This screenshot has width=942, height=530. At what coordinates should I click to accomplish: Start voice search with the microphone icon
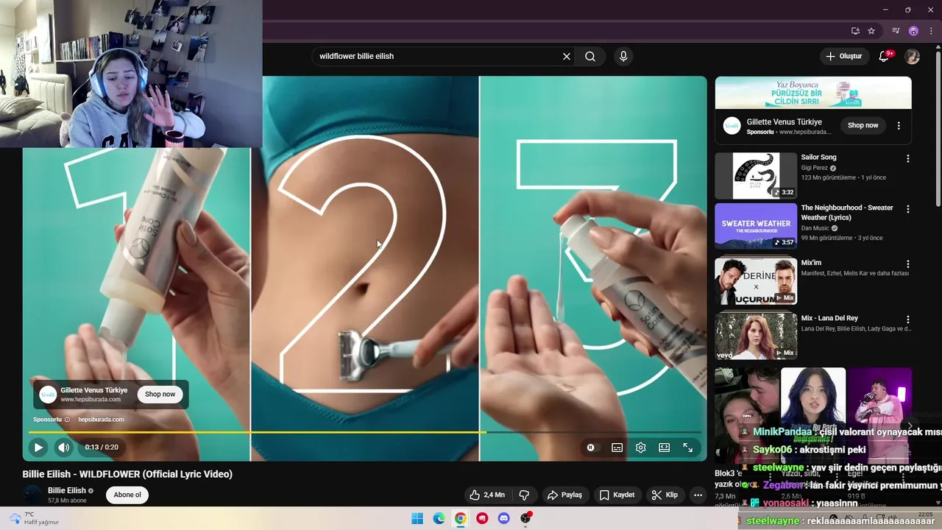623,56
